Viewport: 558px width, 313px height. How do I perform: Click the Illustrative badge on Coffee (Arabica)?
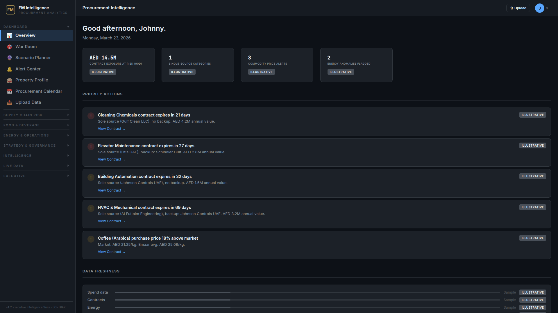coord(533,238)
